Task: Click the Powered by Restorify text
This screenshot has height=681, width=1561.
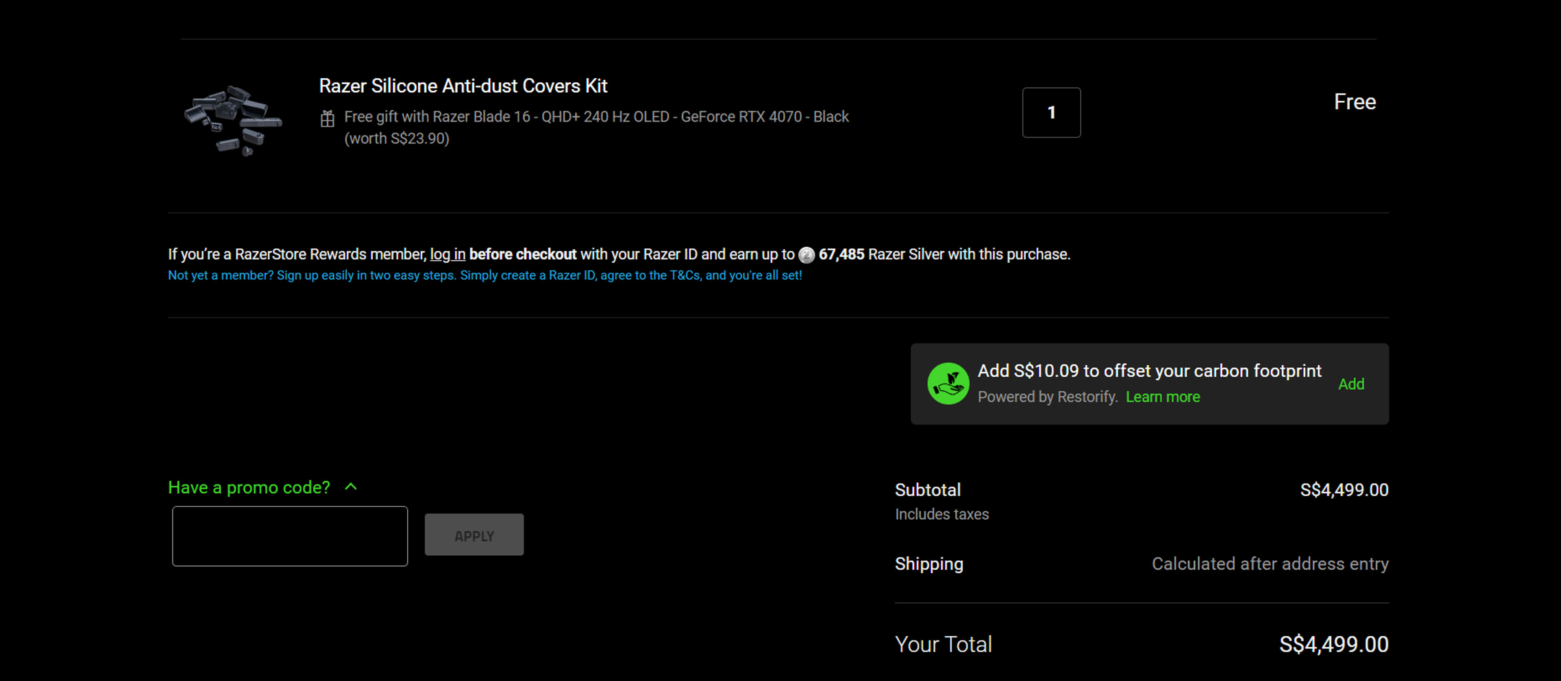Action: [x=1048, y=397]
